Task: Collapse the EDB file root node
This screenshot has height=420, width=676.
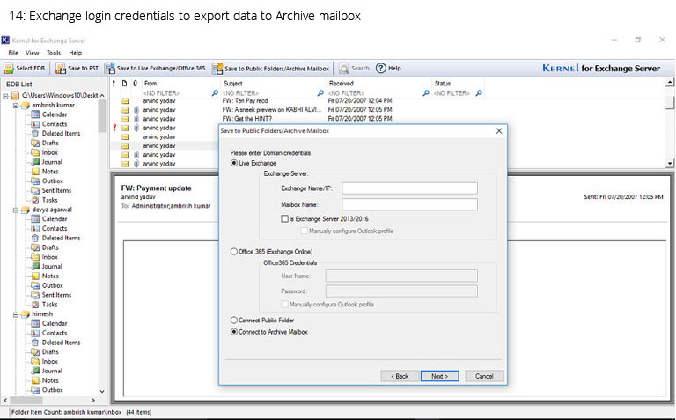Action: [5, 96]
